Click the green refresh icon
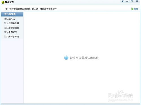Viewport: 141px width, 105px height. 132,9
